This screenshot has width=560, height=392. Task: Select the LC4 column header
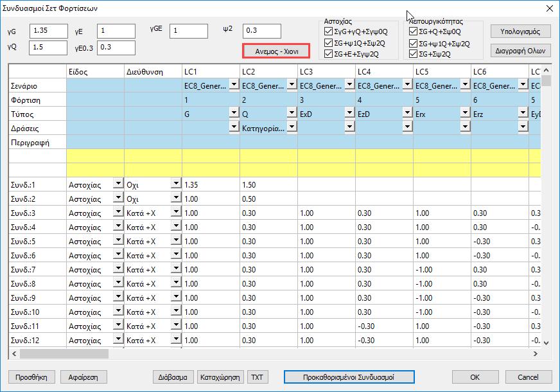[x=384, y=71]
